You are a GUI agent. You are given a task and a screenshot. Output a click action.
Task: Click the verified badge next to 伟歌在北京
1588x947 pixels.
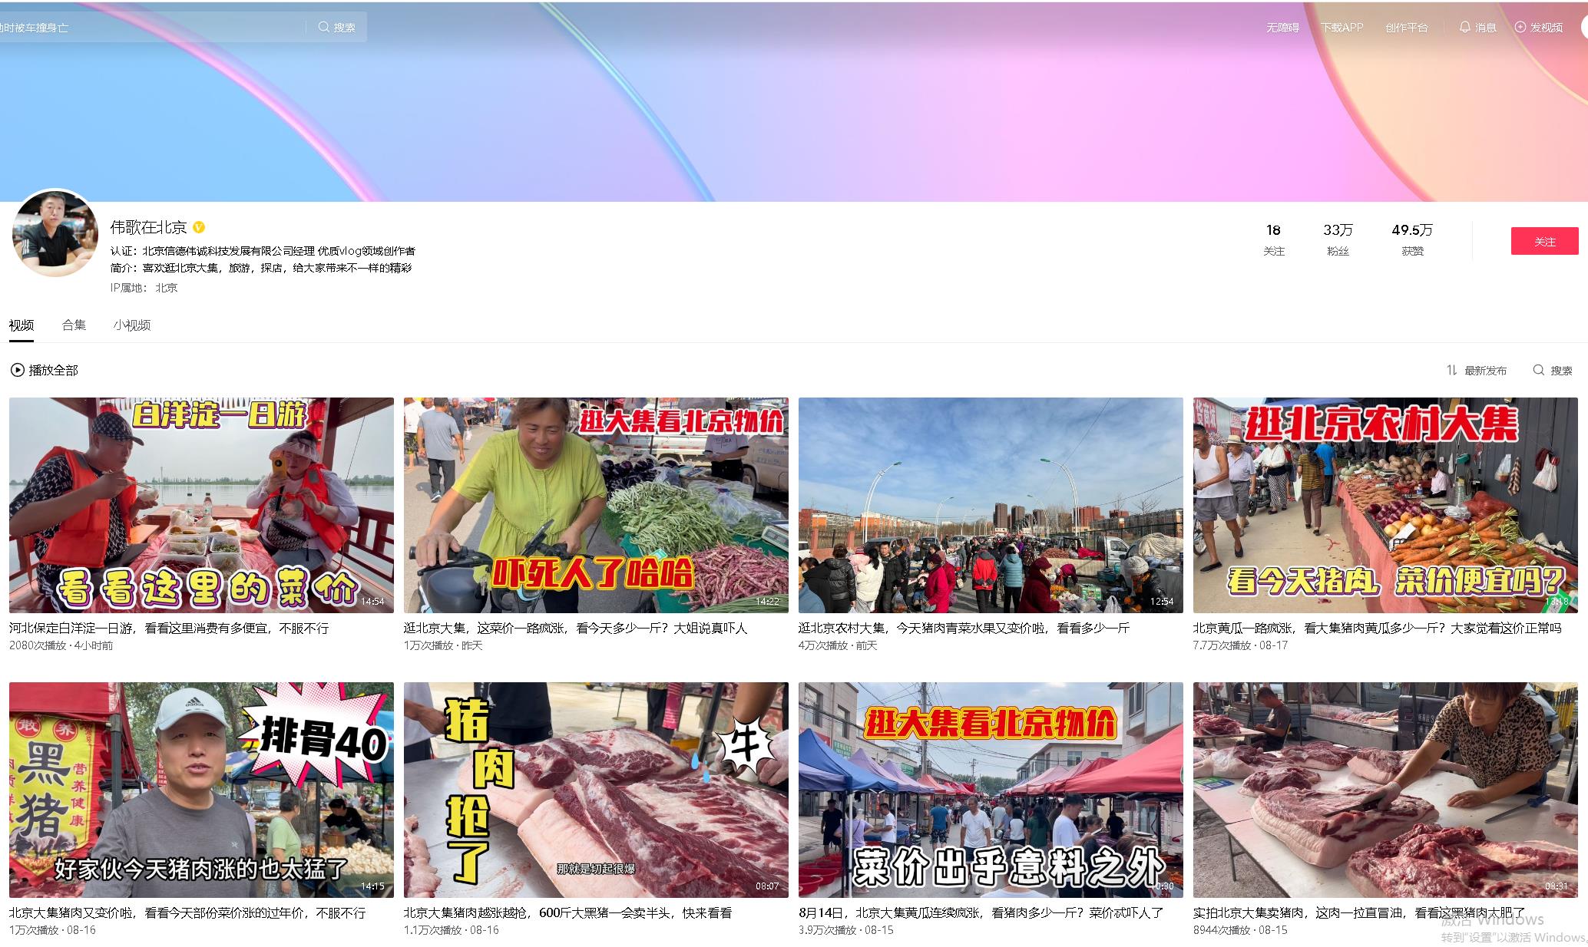point(199,227)
